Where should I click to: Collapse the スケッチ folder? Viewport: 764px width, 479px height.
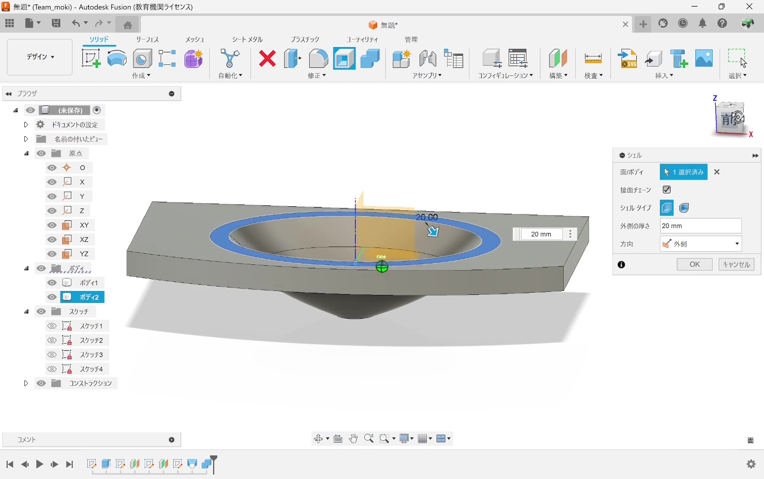click(26, 311)
